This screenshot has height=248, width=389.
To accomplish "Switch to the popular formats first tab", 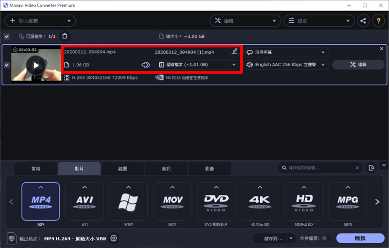I will point(36,168).
